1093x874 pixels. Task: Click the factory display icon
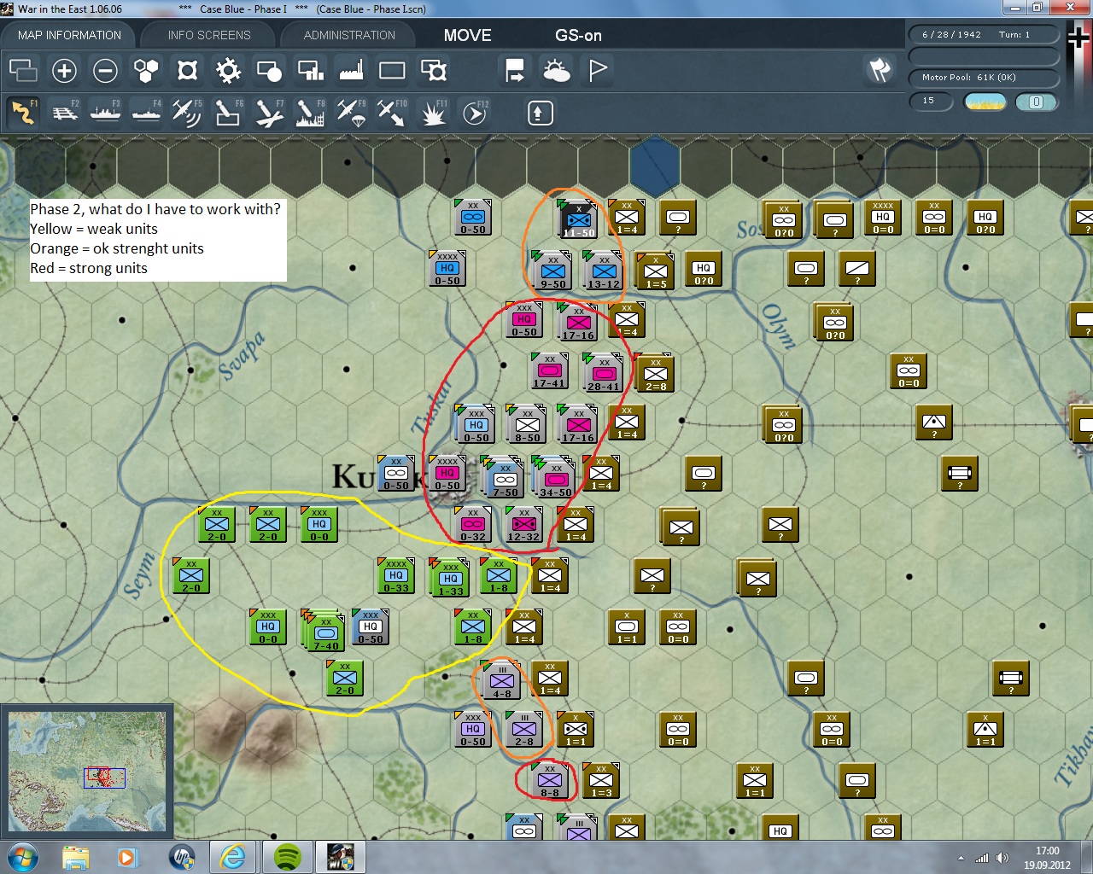351,70
